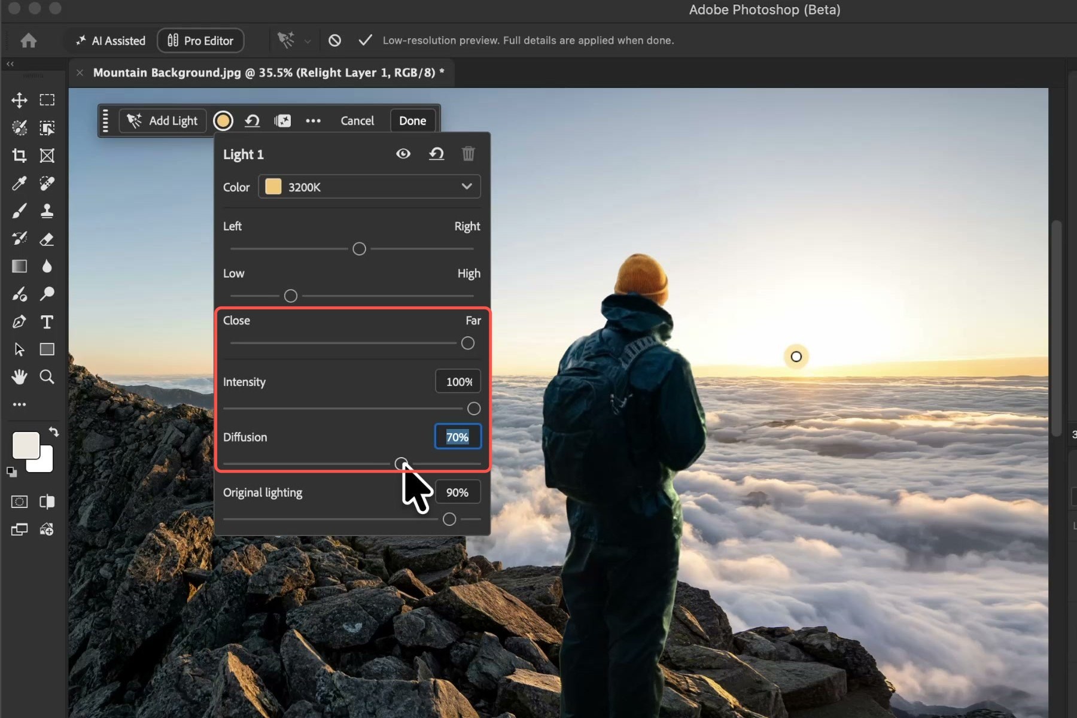Expand the Add Light tool preset arrow
This screenshot has width=1077, height=718.
[x=308, y=41]
